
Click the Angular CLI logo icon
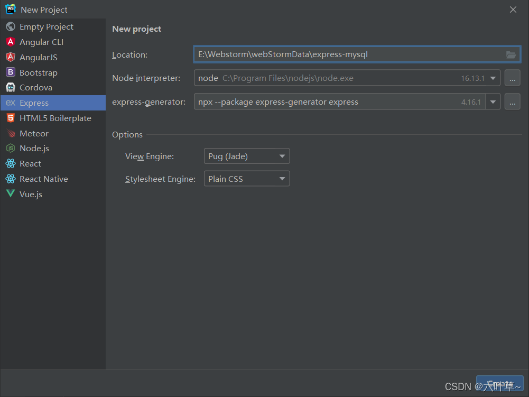coord(10,42)
